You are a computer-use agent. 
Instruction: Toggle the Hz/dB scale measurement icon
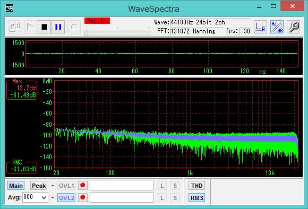click(277, 27)
